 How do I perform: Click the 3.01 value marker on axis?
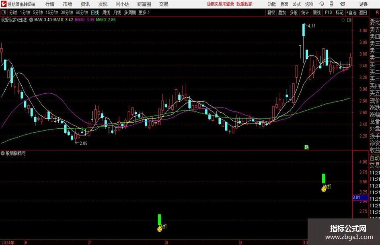pos(360,198)
